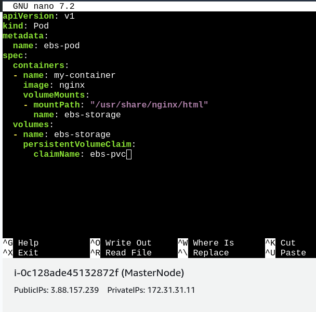Click the containers: line

click(x=41, y=65)
